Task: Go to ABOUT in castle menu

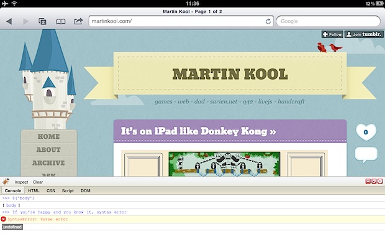Action: point(48,149)
